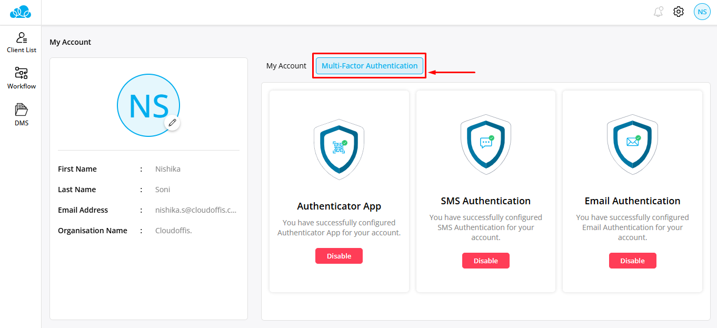The height and width of the screenshot is (328, 717).
Task: Click the Email Address label
Action: [83, 210]
